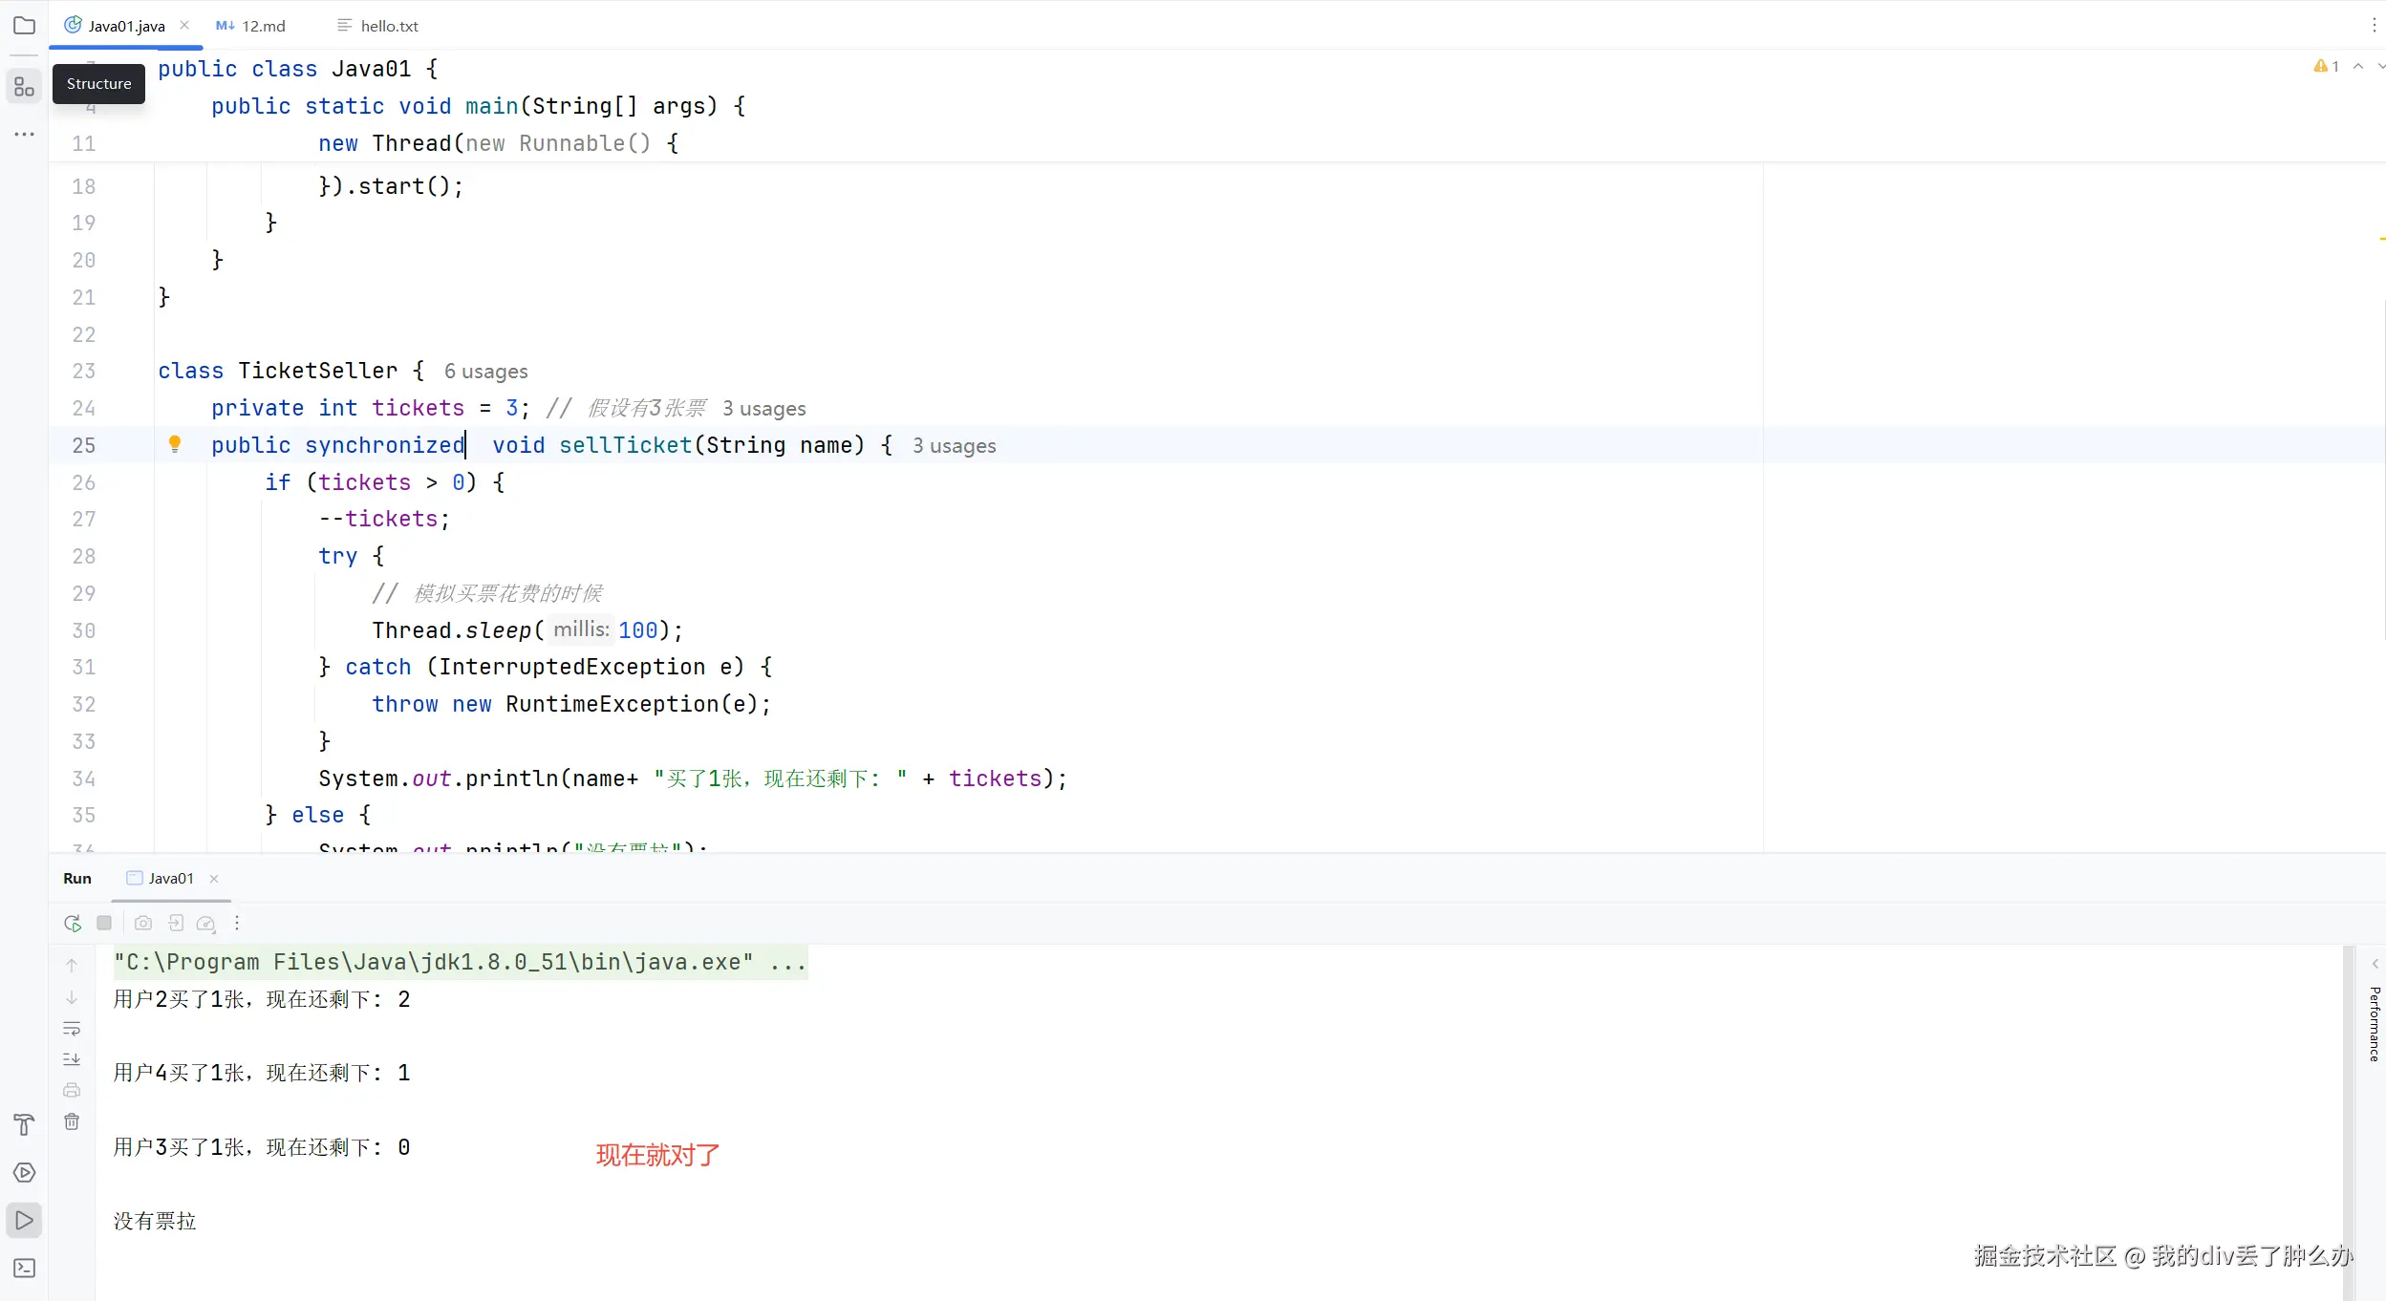2386x1301 pixels.
Task: Open more run toolbar options
Action: click(237, 923)
